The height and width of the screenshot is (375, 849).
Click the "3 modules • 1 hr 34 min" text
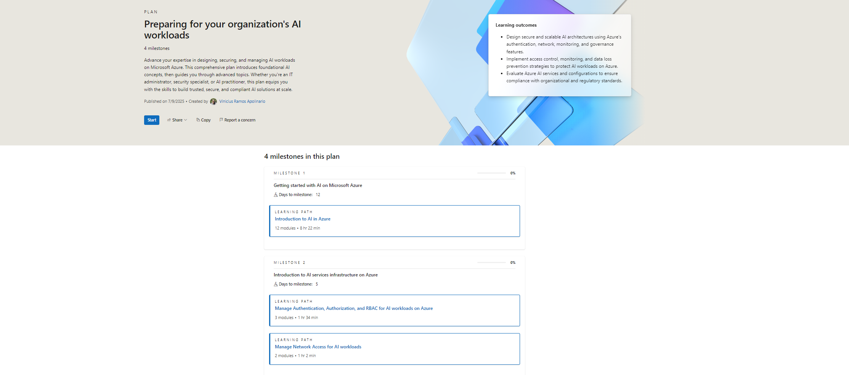[296, 318]
